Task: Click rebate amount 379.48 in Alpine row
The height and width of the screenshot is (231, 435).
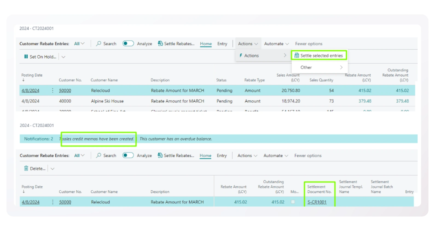Action: [x=365, y=101]
